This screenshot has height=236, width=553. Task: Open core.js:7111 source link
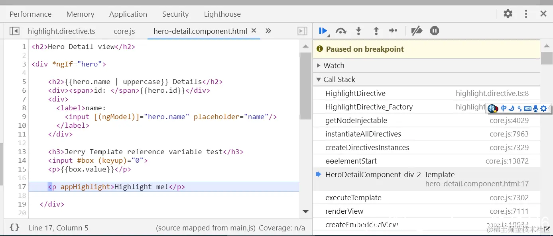[x=509, y=211]
